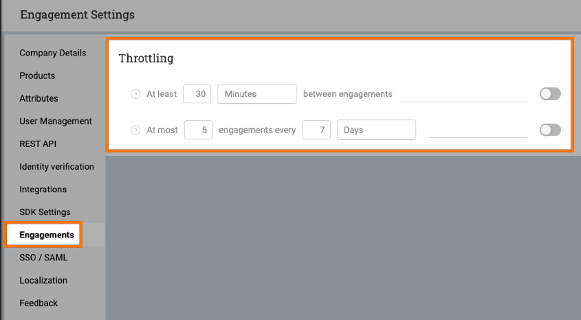581x320 pixels.
Task: Open the Minutes time unit dropdown
Action: (x=256, y=94)
